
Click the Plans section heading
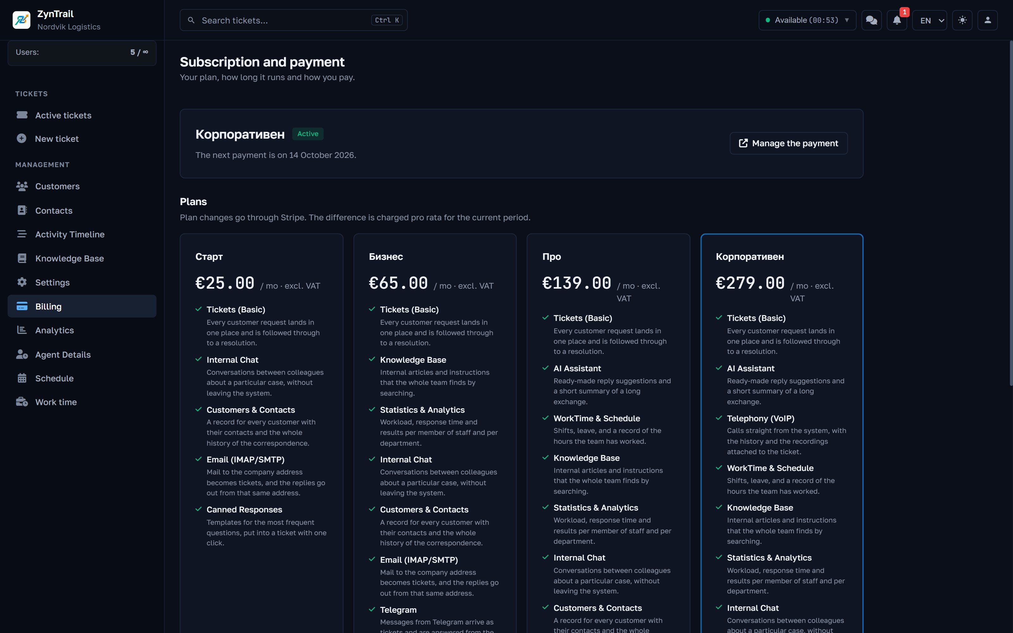193,202
